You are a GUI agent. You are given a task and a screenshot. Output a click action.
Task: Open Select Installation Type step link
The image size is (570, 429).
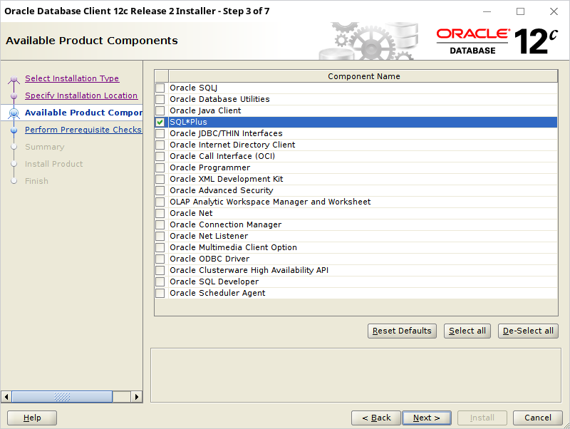point(72,78)
